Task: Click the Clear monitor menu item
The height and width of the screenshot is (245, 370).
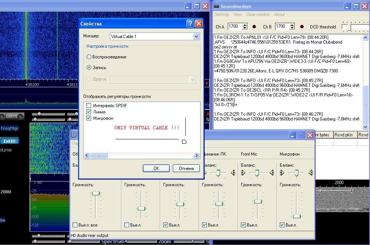Action: [x=258, y=14]
